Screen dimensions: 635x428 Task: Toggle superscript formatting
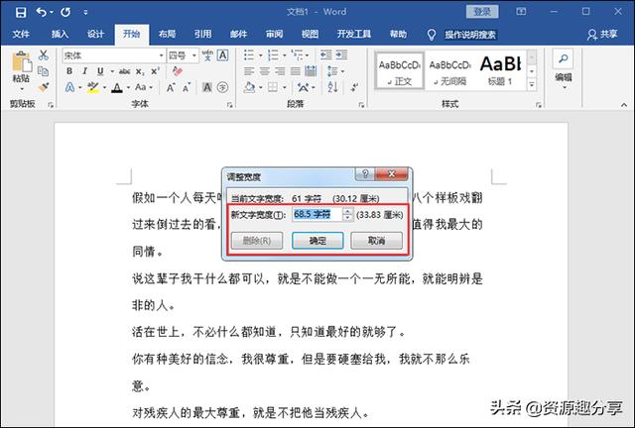pyautogui.click(x=155, y=71)
